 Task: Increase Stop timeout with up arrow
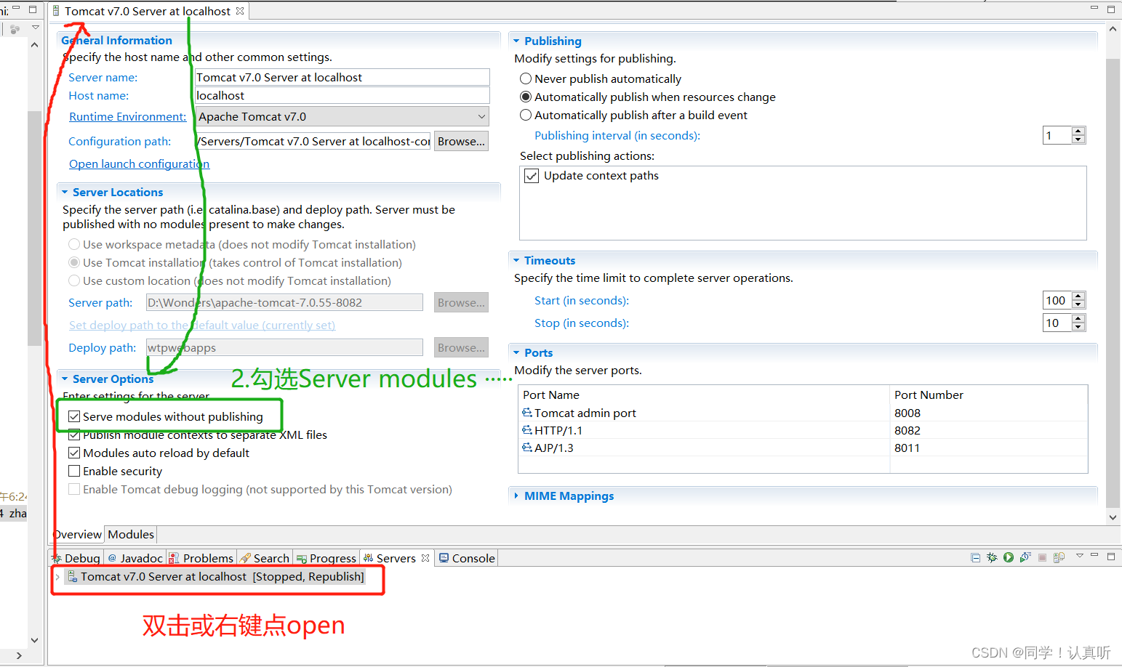[x=1078, y=318]
